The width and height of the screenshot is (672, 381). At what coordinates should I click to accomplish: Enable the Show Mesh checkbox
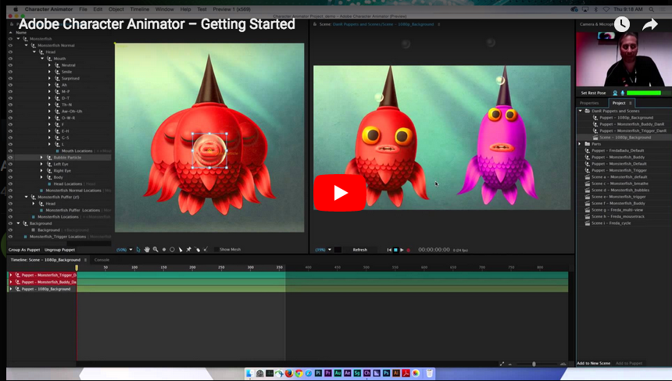pyautogui.click(x=216, y=250)
